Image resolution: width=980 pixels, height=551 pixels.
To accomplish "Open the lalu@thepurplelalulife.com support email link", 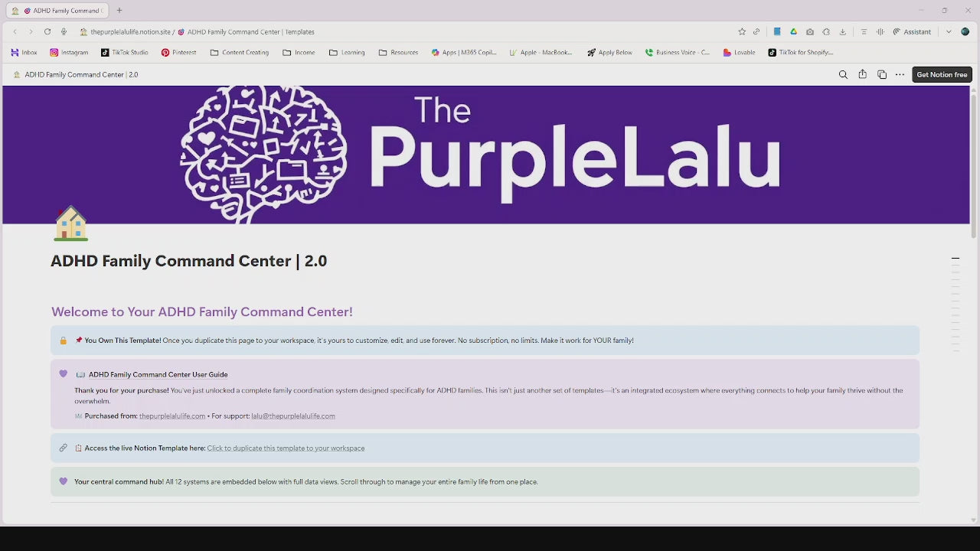I will tap(293, 416).
